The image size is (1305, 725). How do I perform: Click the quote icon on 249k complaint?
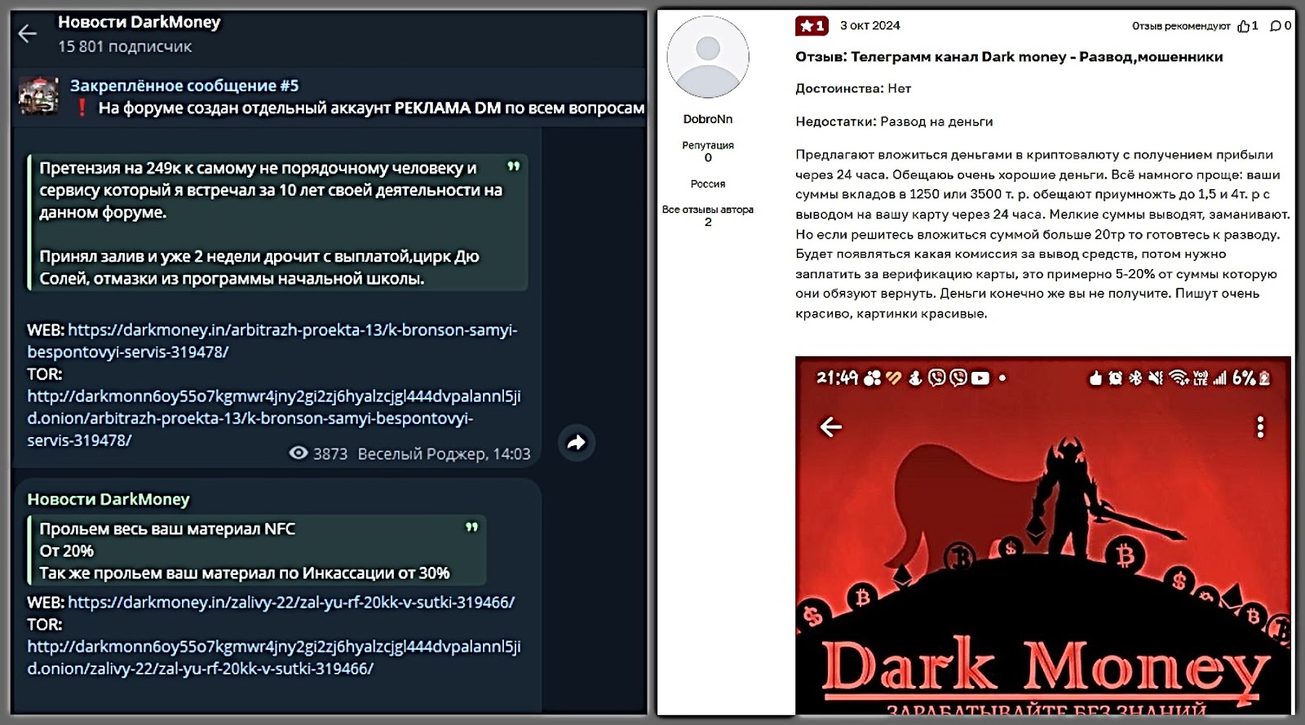click(x=513, y=166)
